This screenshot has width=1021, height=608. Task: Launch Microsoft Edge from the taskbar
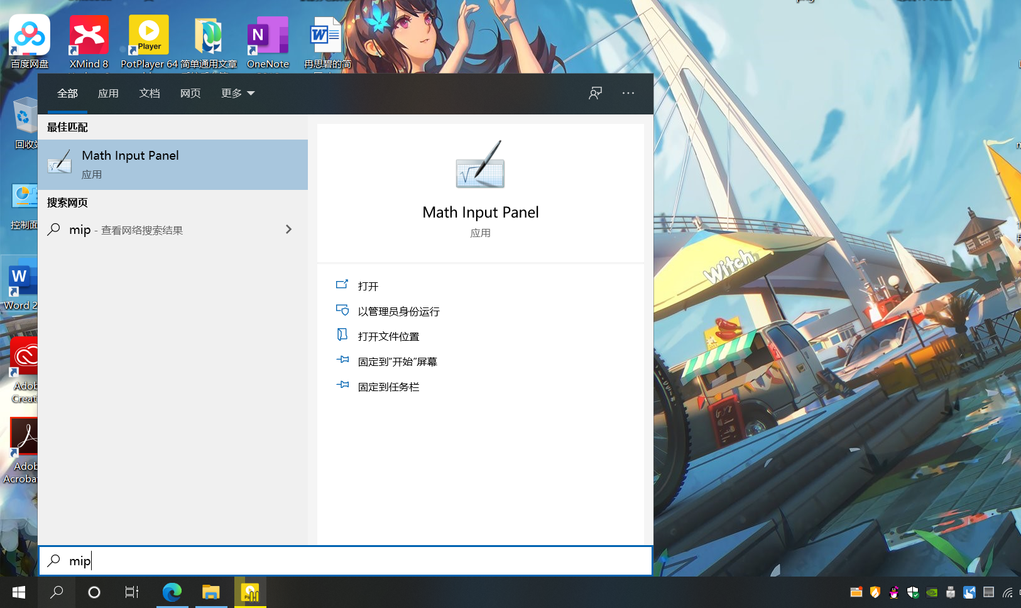coord(172,592)
